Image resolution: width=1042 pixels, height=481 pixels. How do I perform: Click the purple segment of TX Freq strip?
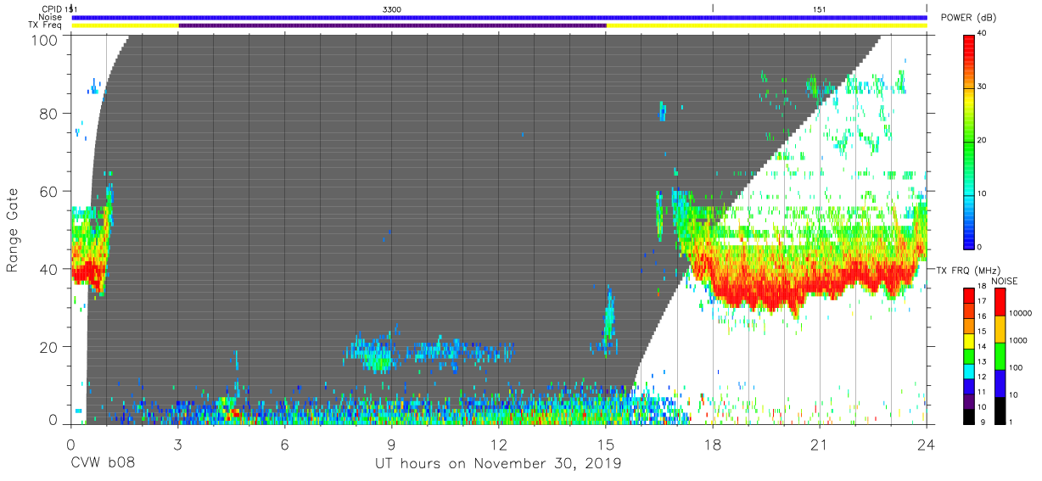[392, 25]
